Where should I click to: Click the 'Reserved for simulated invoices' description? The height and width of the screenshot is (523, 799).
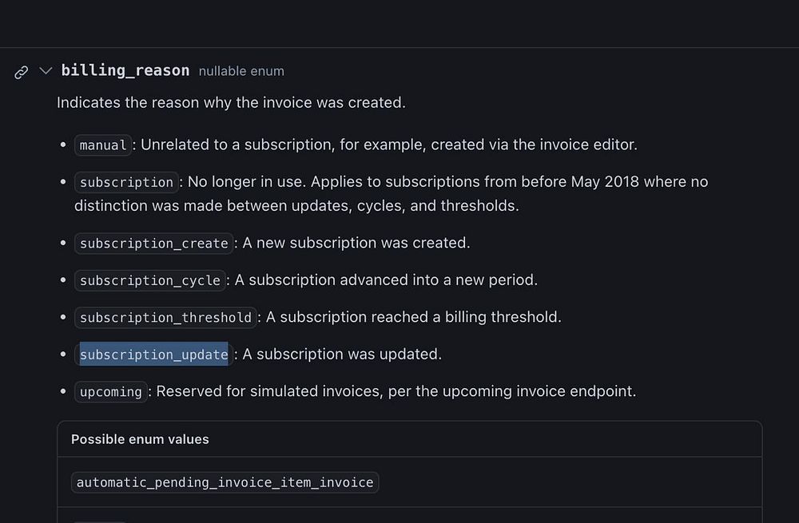(x=396, y=391)
